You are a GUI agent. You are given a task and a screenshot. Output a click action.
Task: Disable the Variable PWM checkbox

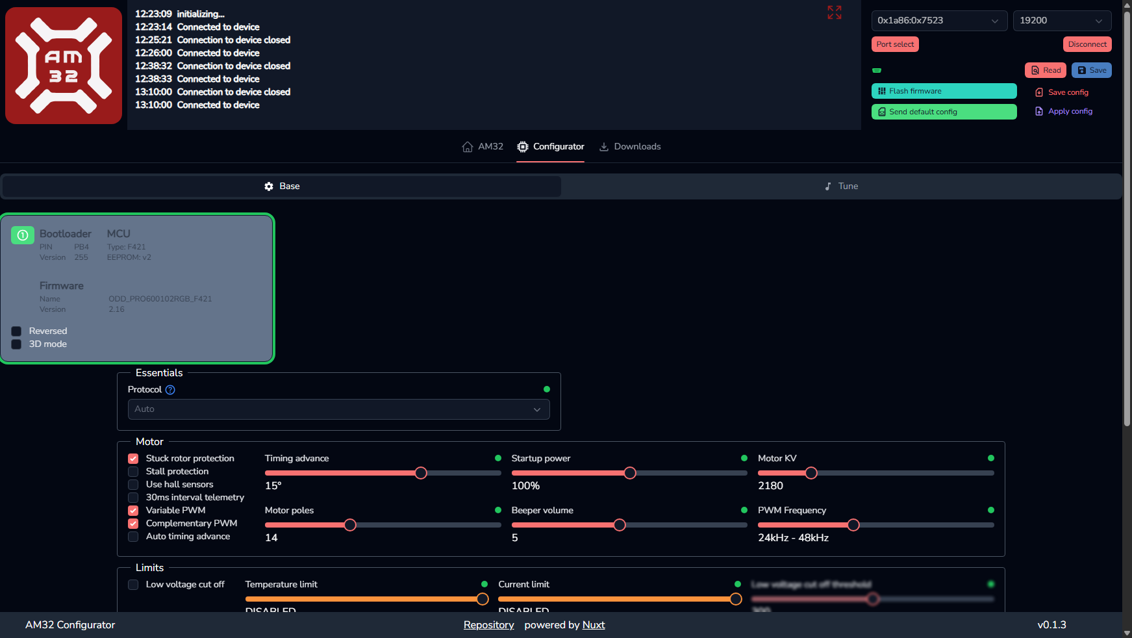point(133,511)
